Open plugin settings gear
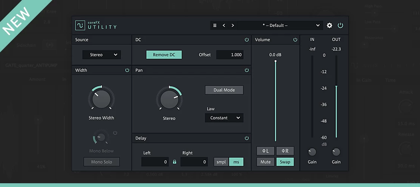The image size is (420, 187). 329,25
